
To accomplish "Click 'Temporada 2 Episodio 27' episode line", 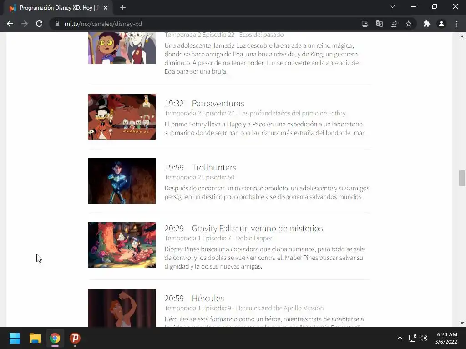I will pyautogui.click(x=255, y=113).
